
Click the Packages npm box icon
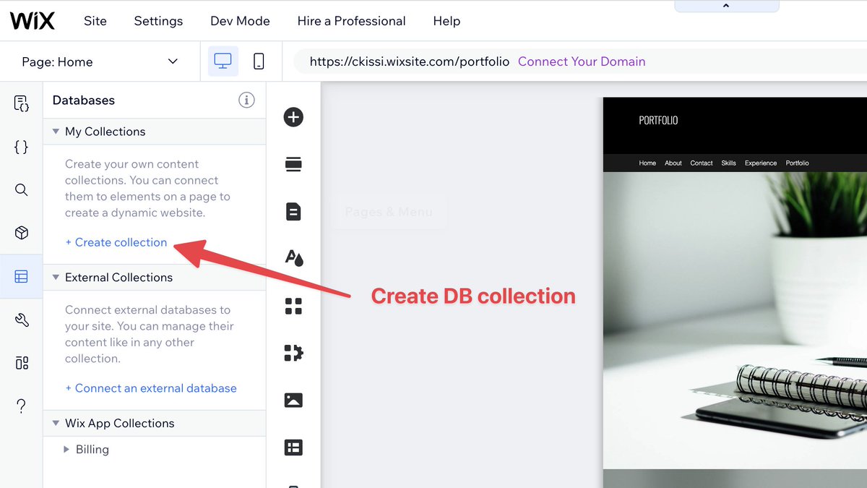click(x=22, y=233)
